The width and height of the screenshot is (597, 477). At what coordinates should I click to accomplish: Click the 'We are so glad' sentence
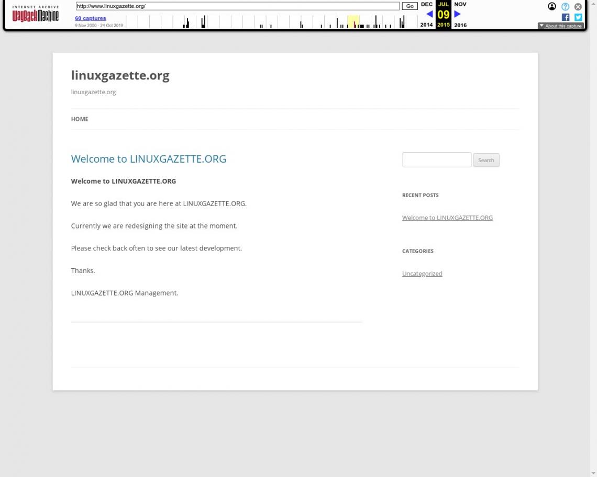tap(159, 203)
